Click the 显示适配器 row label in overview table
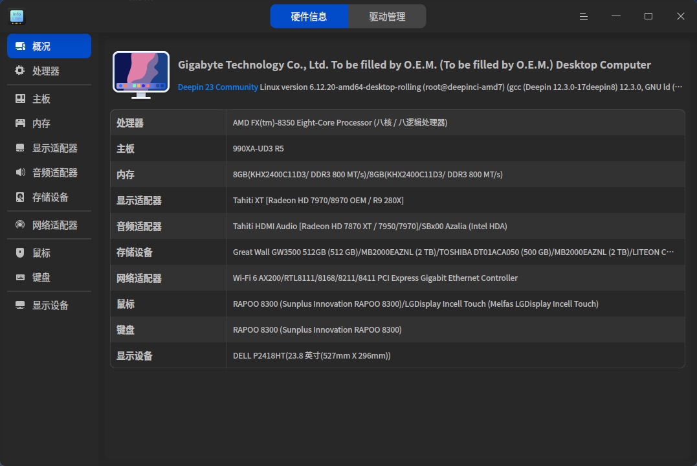Image resolution: width=697 pixels, height=466 pixels. point(138,201)
